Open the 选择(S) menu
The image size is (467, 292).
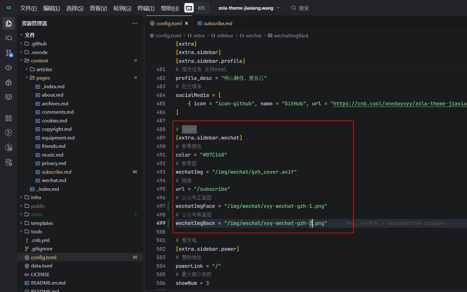coord(75,8)
